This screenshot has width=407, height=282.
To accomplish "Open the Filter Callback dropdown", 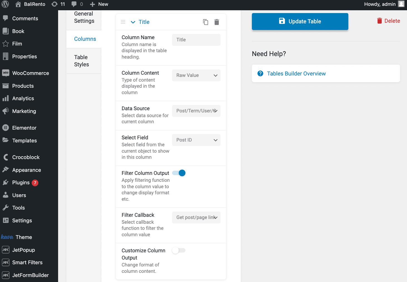I will click(196, 217).
